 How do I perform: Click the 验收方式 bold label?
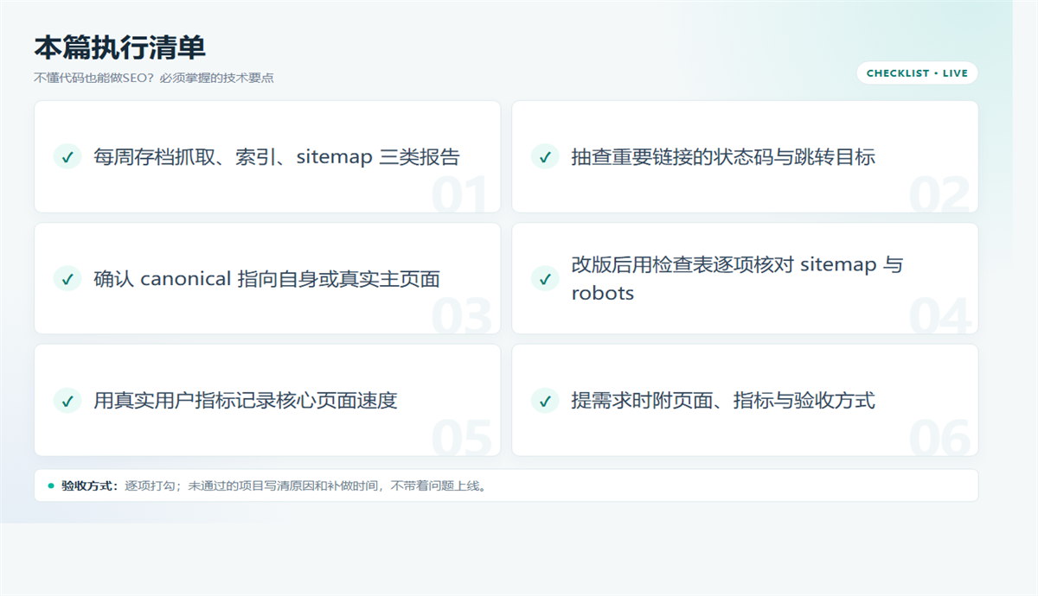click(90, 485)
